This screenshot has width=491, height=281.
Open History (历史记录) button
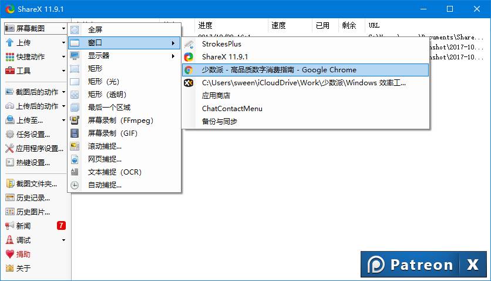(35, 198)
